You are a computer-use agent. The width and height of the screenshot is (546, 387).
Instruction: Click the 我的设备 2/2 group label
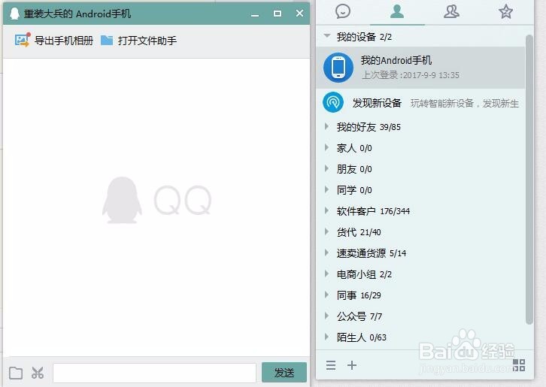[364, 37]
